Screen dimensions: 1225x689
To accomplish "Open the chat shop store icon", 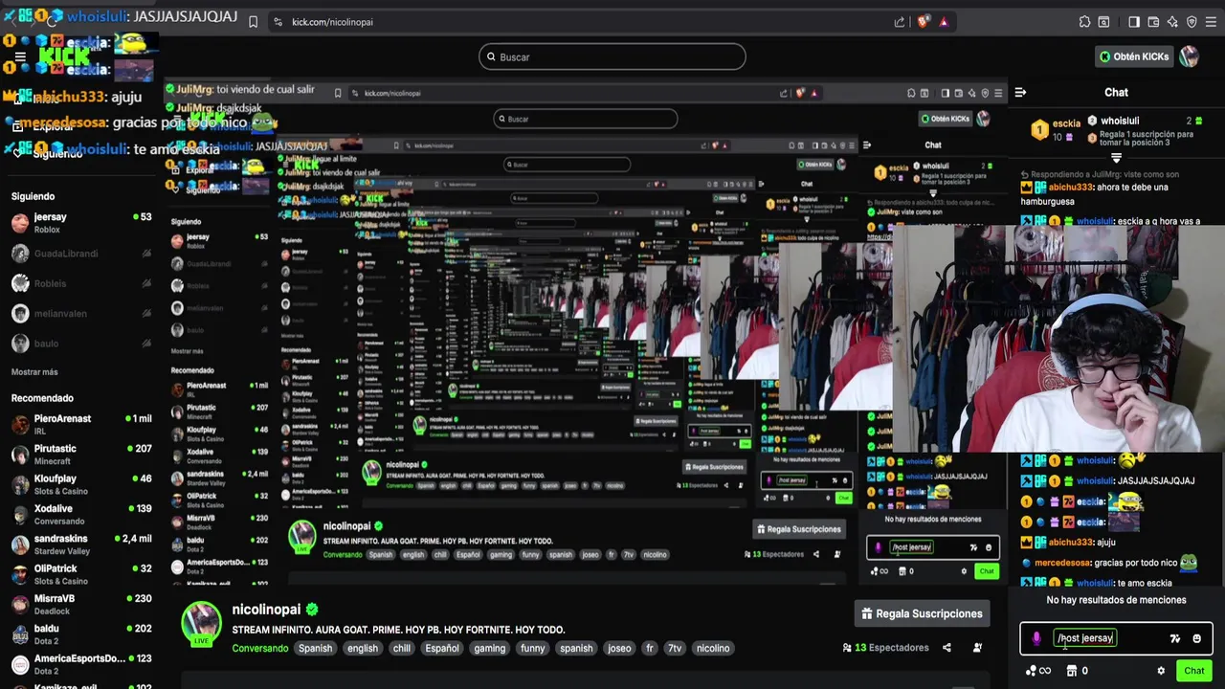I will coord(1072,671).
